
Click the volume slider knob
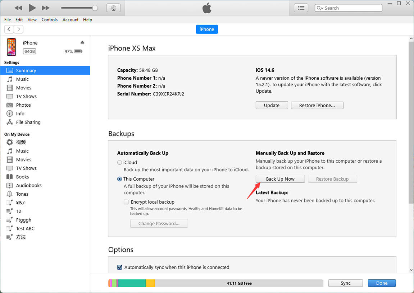95,8
